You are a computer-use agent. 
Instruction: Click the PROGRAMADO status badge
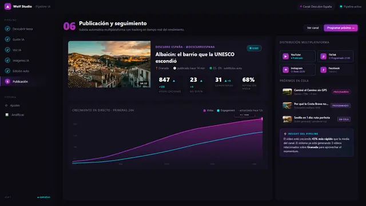(x=341, y=105)
